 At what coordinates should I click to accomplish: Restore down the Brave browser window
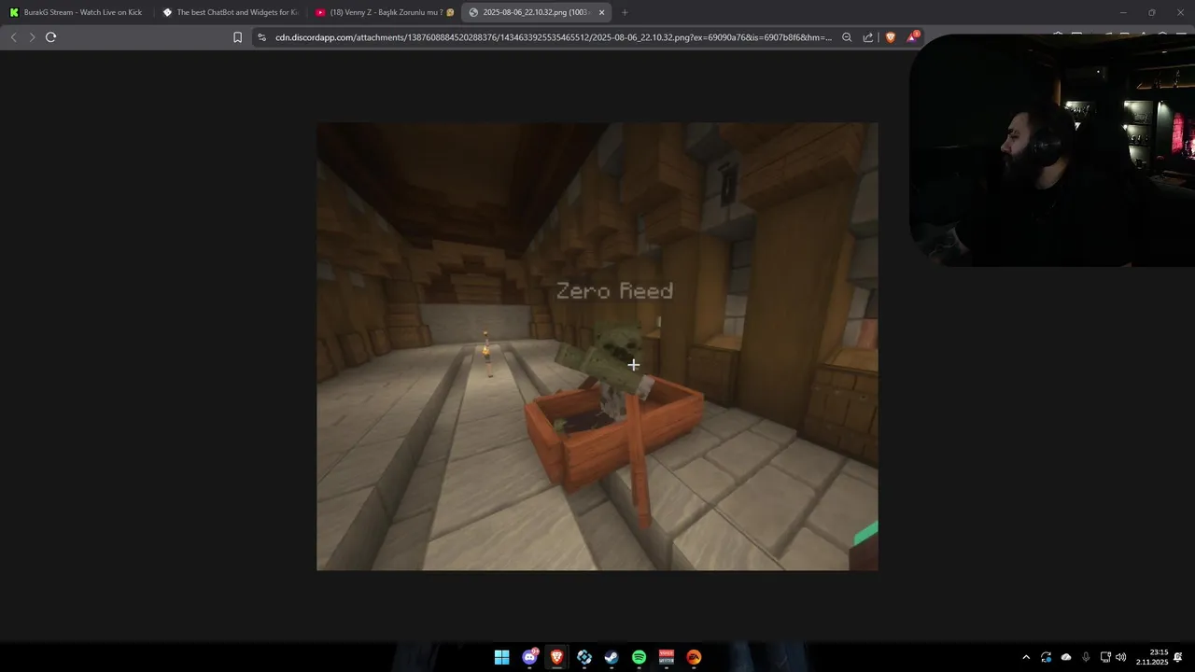(1151, 12)
